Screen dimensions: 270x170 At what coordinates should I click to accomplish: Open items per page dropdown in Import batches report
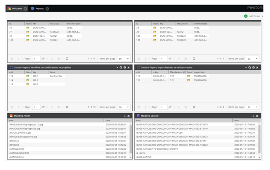coord(257,107)
